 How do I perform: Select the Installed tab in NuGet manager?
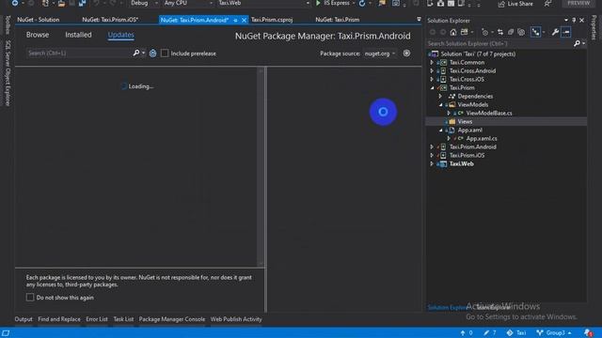[78, 35]
